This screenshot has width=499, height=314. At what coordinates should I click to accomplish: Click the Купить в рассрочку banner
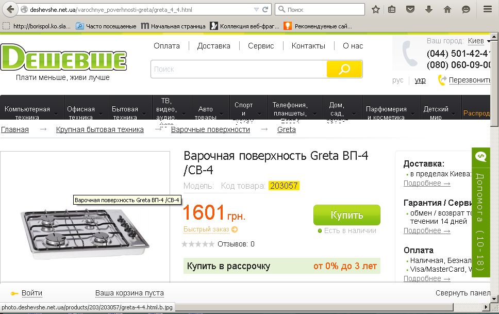pyautogui.click(x=281, y=266)
